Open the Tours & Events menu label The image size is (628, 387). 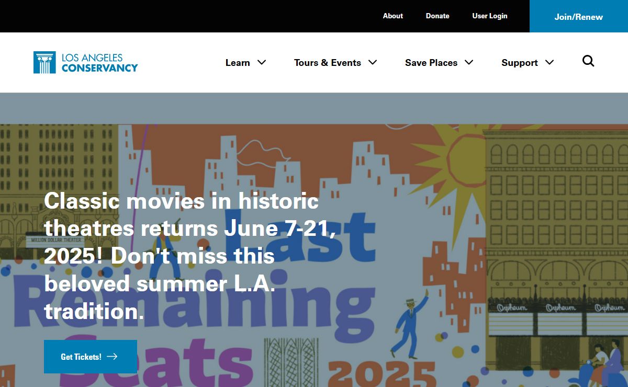tap(327, 63)
